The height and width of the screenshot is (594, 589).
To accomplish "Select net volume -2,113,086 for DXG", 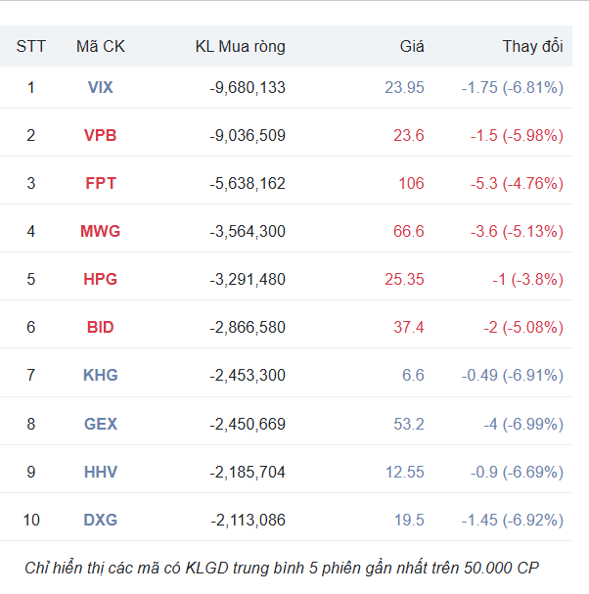I will tap(248, 521).
